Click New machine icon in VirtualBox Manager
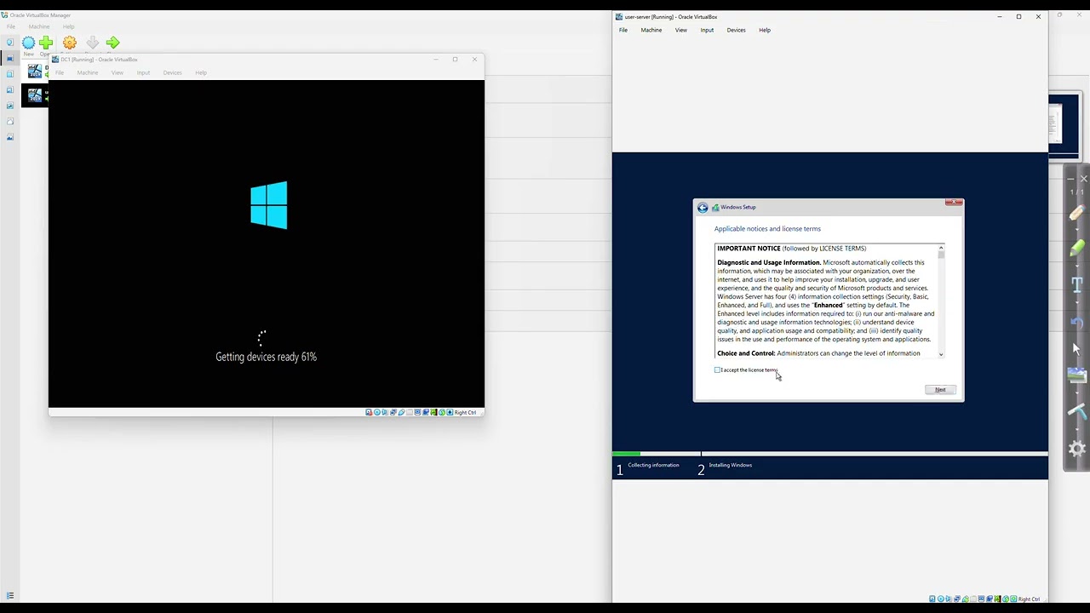Viewport: 1090px width, 613px height. [x=28, y=43]
